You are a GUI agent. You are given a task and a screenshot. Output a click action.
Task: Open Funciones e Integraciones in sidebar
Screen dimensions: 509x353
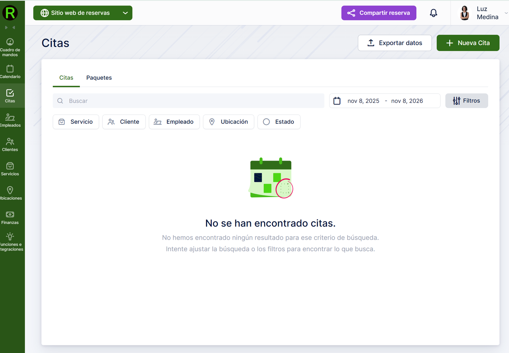(10, 242)
